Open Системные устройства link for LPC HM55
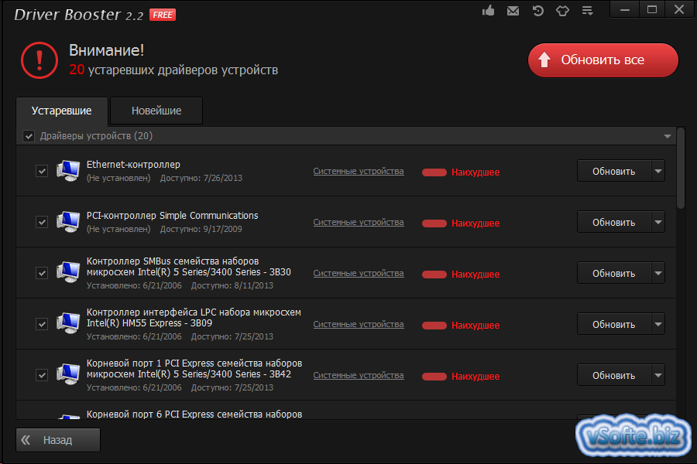The image size is (697, 464). click(359, 324)
